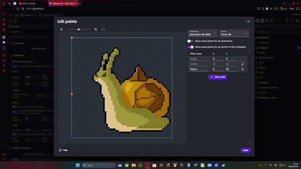The width and height of the screenshot is (301, 169).
Task: Fit the sprite preview to the screen
Action: tap(103, 30)
